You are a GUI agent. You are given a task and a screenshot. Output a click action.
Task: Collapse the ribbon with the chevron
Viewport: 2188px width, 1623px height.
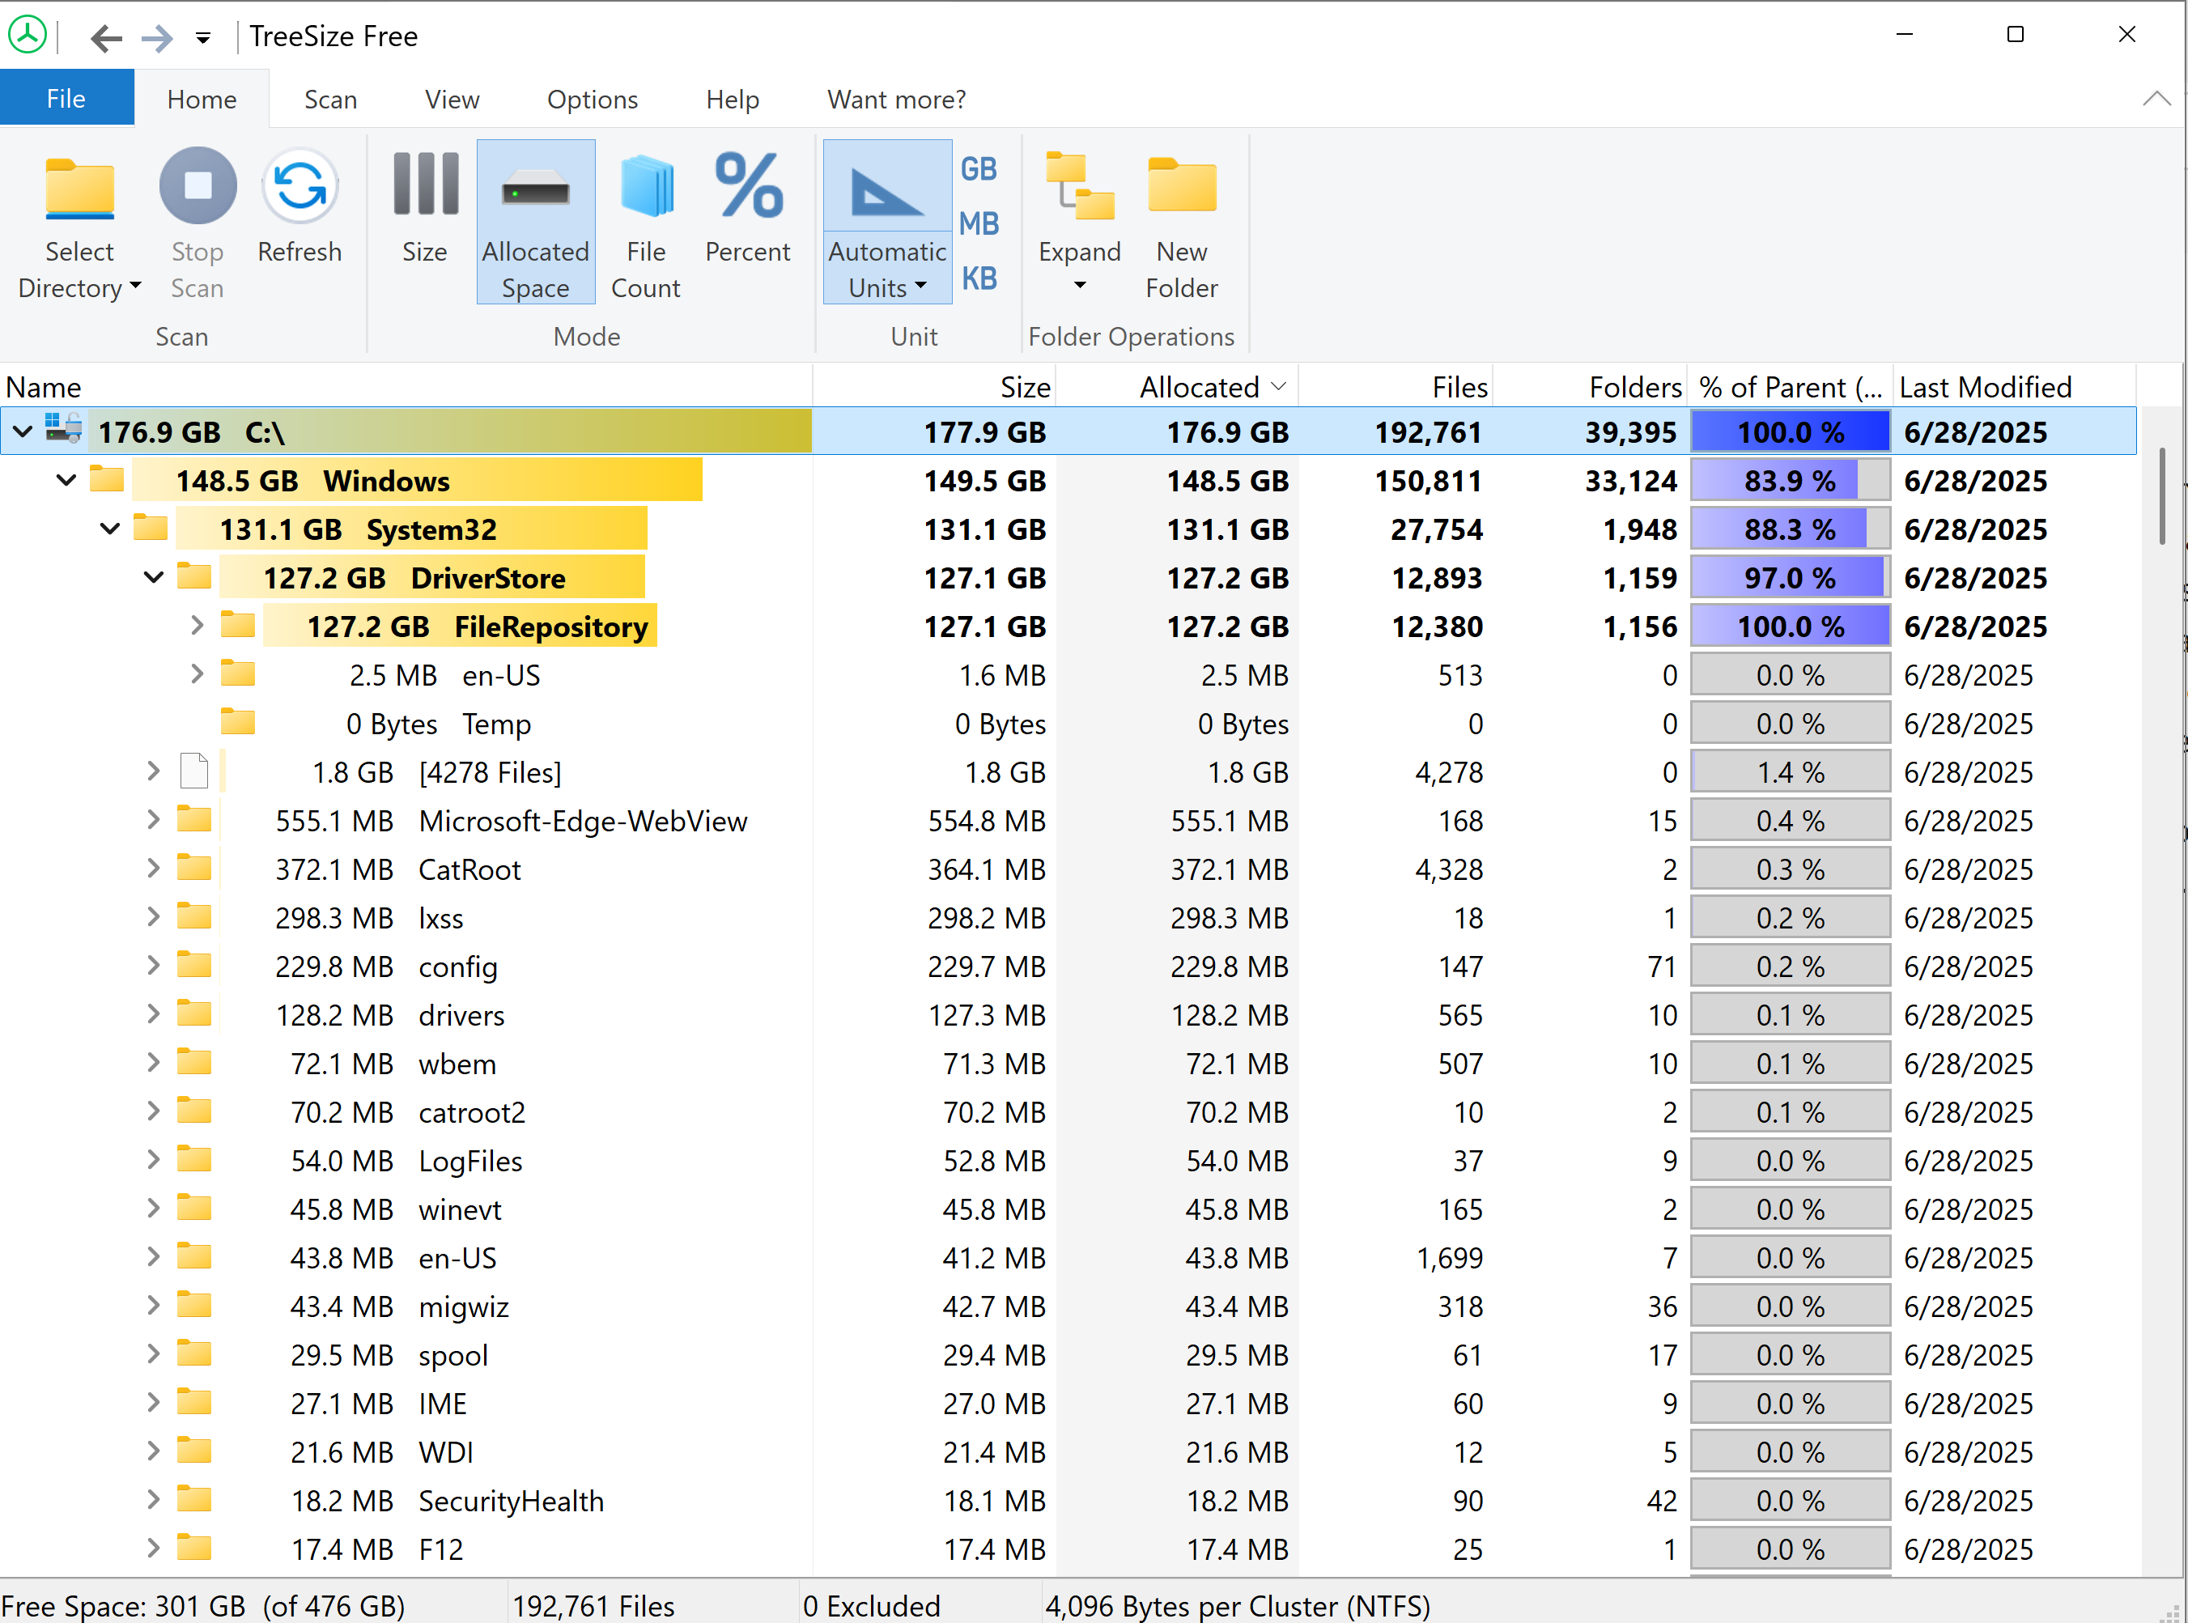point(2156,98)
